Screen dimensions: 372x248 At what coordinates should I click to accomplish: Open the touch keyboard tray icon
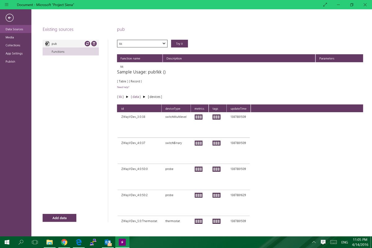[334, 242]
